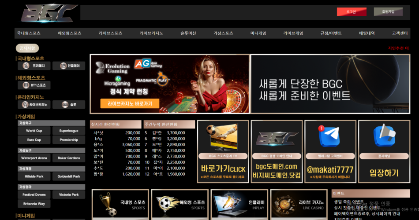Open the 가상스포츠 menu
Viewport: 419px width, 220px height.
[x=223, y=33]
